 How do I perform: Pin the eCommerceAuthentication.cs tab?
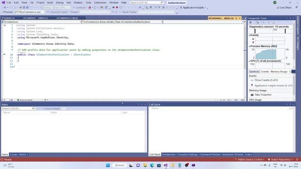click(x=236, y=18)
